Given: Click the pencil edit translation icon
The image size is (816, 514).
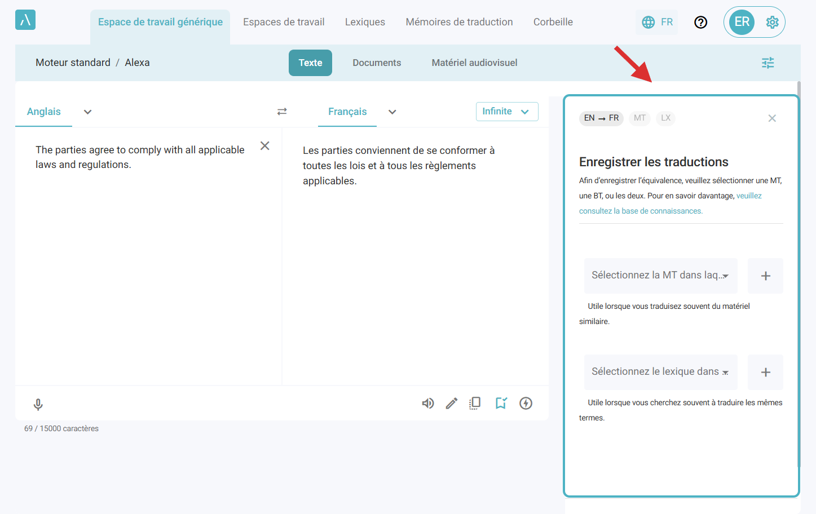Looking at the screenshot, I should click(452, 403).
